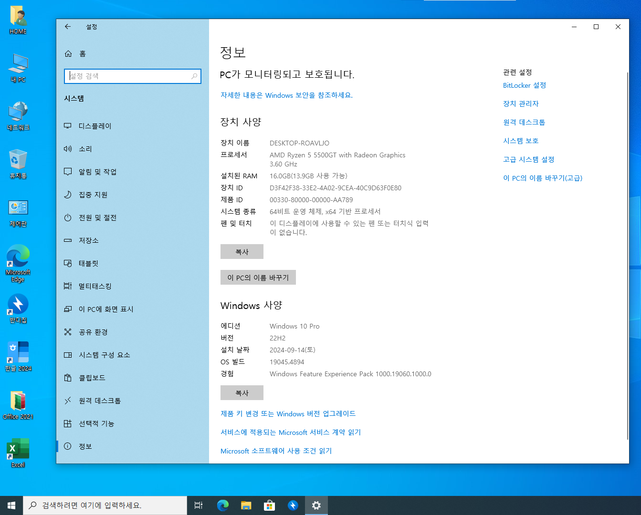Open the Windows 보안 details link

click(286, 95)
